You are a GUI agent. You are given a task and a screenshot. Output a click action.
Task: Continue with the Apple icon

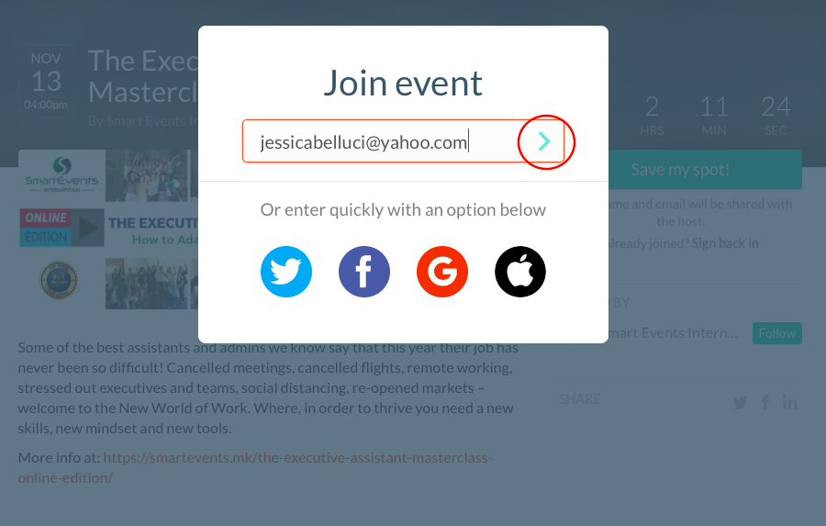(x=520, y=272)
